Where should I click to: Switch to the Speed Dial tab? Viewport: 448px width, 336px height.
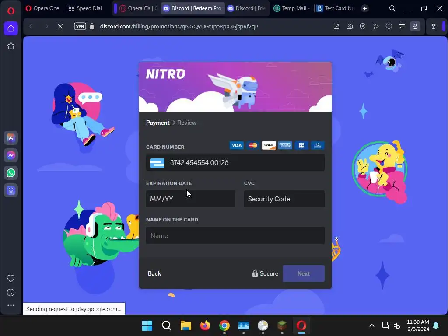click(x=85, y=8)
